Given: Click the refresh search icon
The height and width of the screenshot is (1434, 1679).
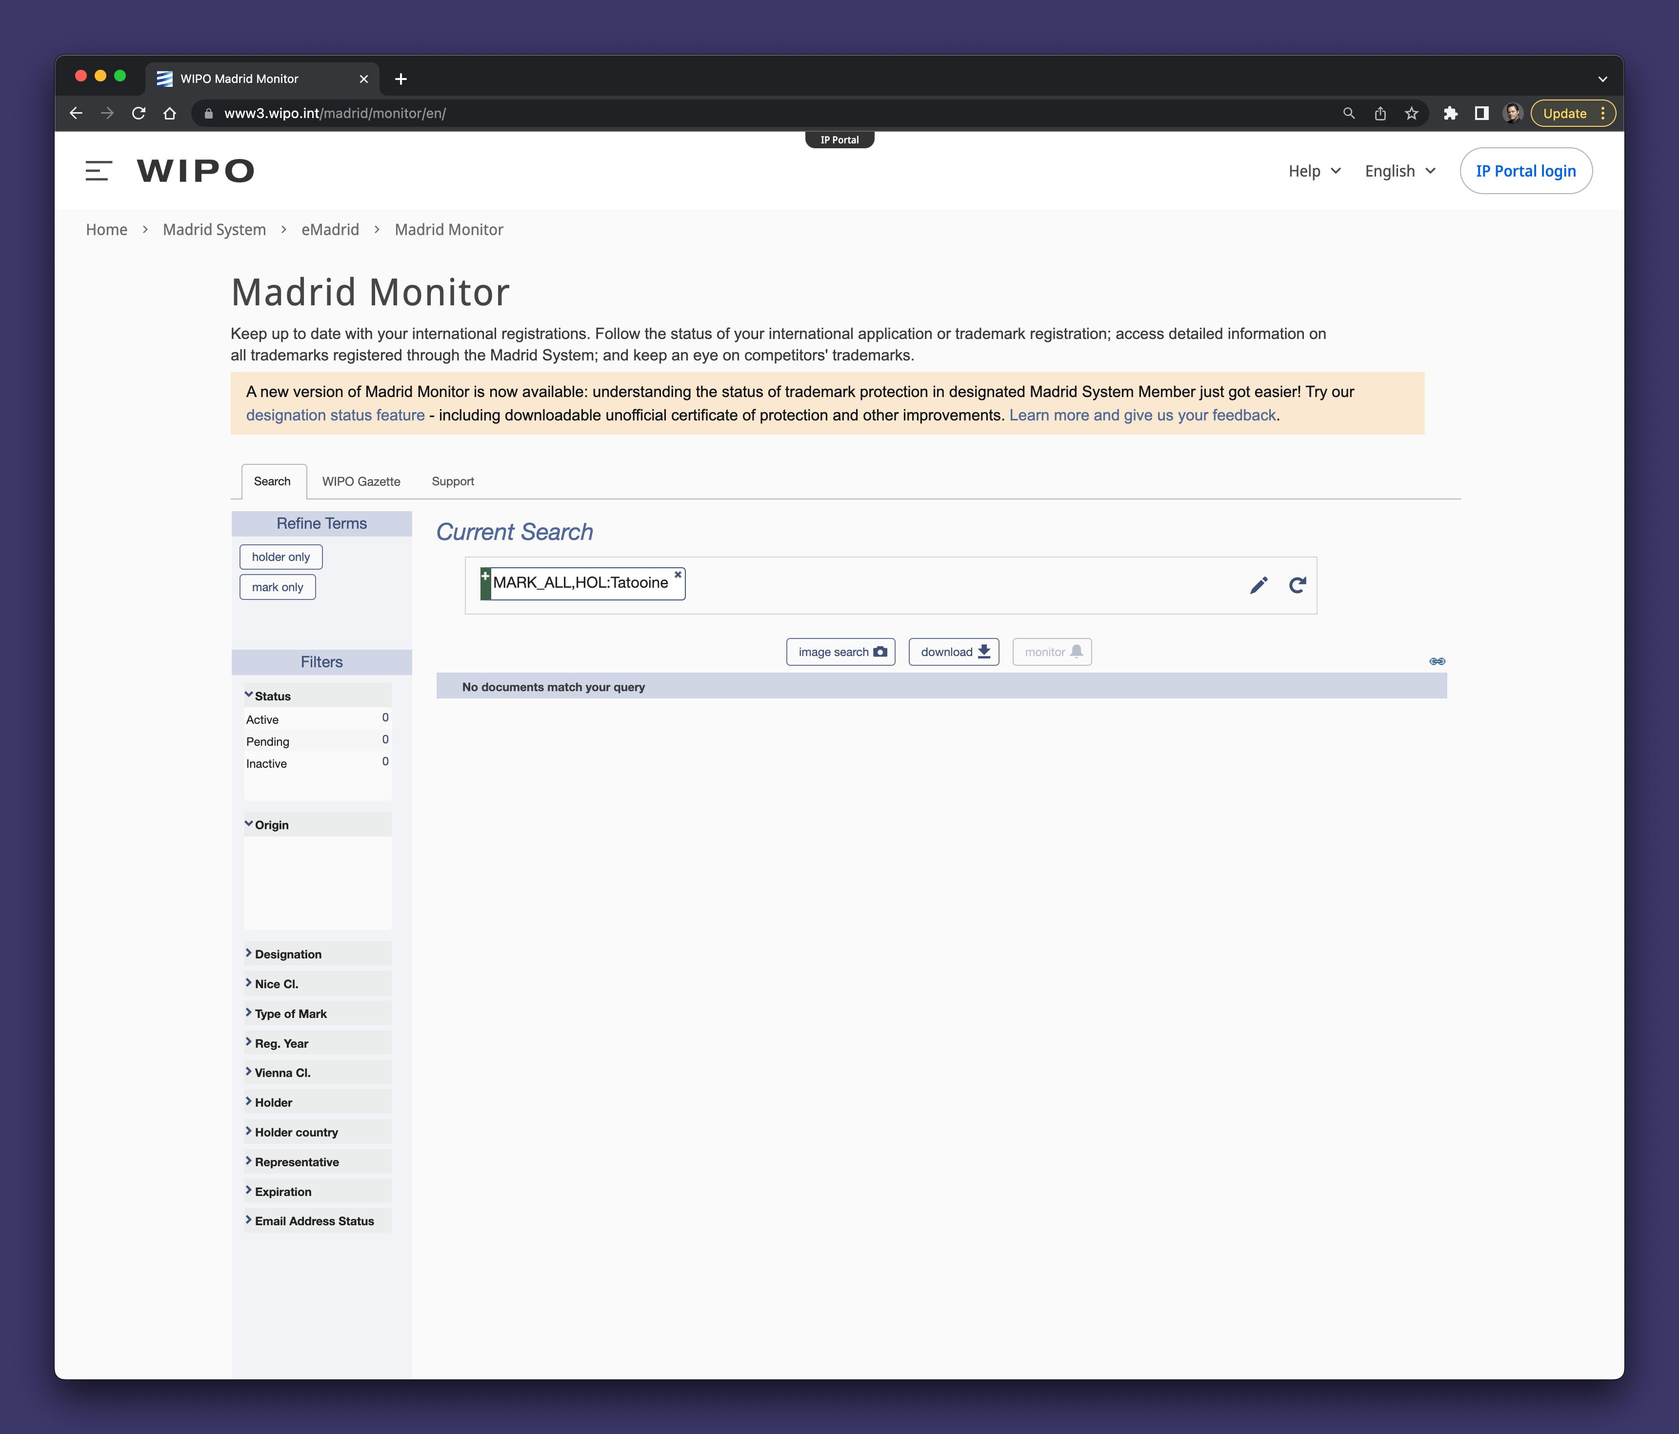Looking at the screenshot, I should (x=1298, y=585).
